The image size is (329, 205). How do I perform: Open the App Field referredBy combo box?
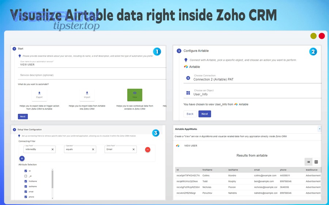tap(39, 149)
